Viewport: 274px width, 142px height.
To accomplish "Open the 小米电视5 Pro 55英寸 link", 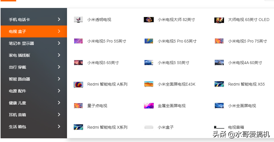I will pos(107,41).
